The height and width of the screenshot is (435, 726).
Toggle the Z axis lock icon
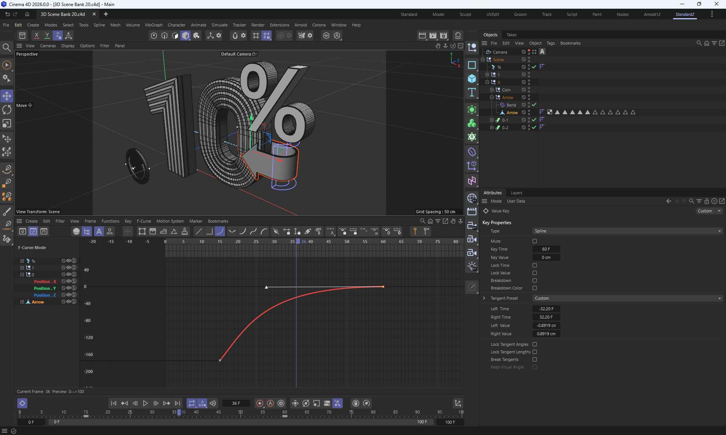[58, 36]
